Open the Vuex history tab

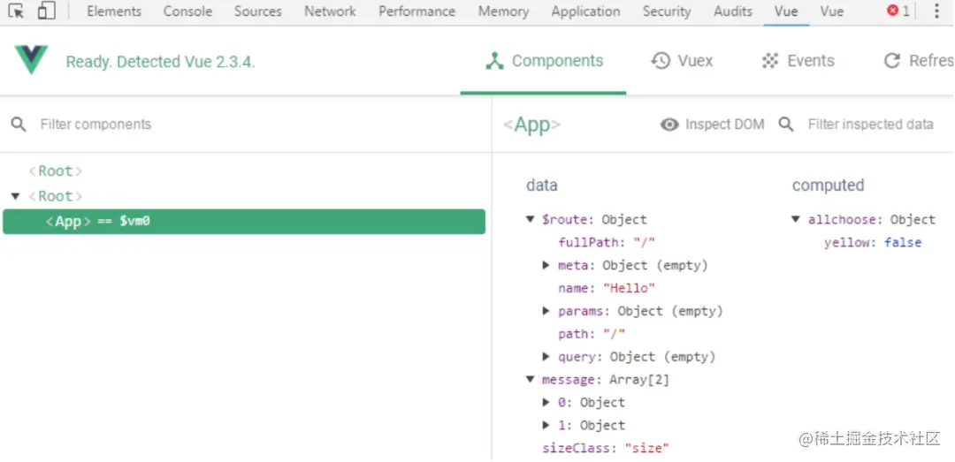[682, 61]
